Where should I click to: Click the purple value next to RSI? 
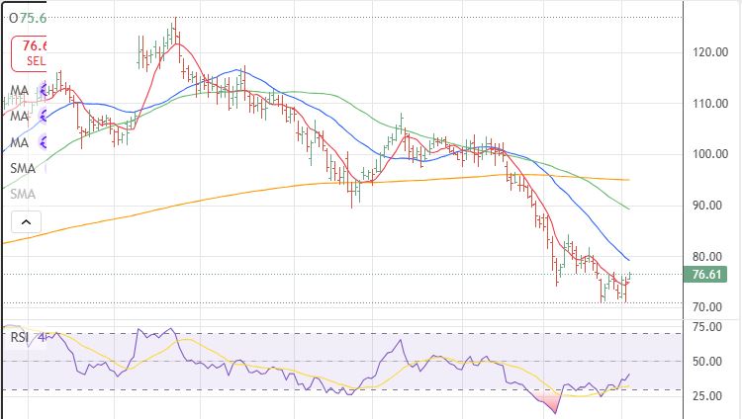[x=42, y=336]
